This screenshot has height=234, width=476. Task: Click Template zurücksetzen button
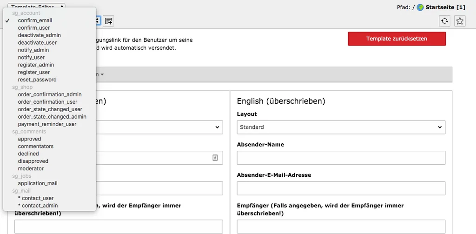click(397, 39)
